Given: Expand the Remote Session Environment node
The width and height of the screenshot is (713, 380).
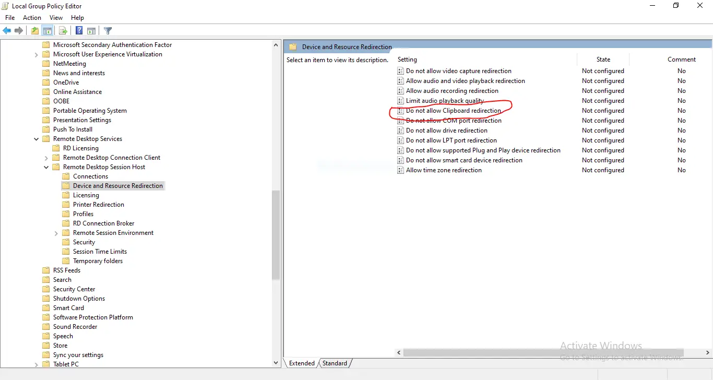Looking at the screenshot, I should point(56,233).
